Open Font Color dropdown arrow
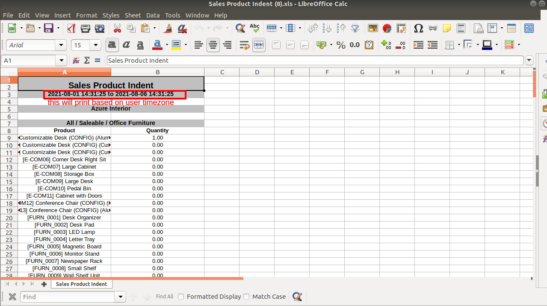 166,45
